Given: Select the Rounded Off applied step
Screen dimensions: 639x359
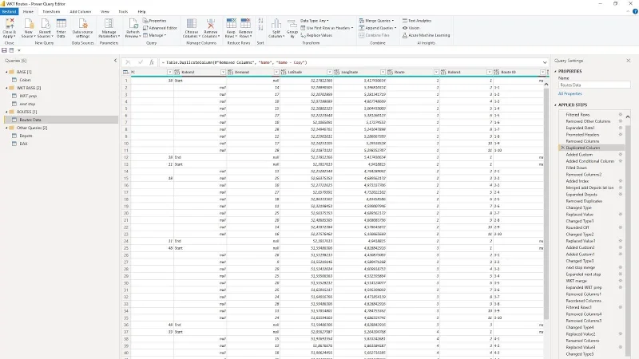Looking at the screenshot, I should (577, 227).
